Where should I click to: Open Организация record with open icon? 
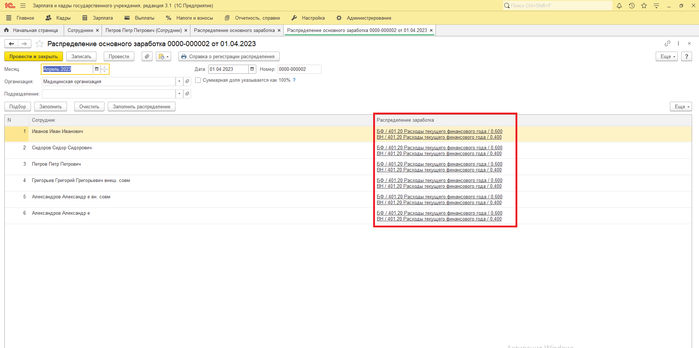coord(187,82)
